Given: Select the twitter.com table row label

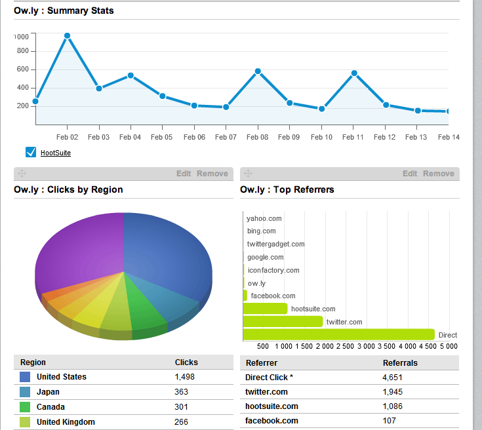Looking at the screenshot, I should (266, 392).
